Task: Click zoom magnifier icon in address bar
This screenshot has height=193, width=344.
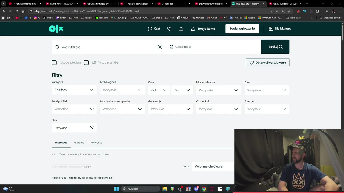Action: tap(283, 11)
